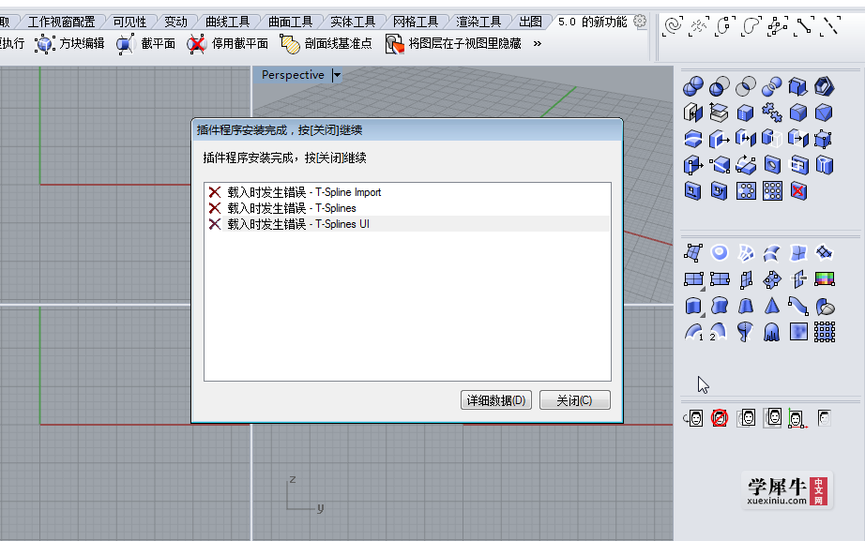865x541 pixels.
Task: Select the 'T-Splines UI' error row
Action: [x=407, y=224]
